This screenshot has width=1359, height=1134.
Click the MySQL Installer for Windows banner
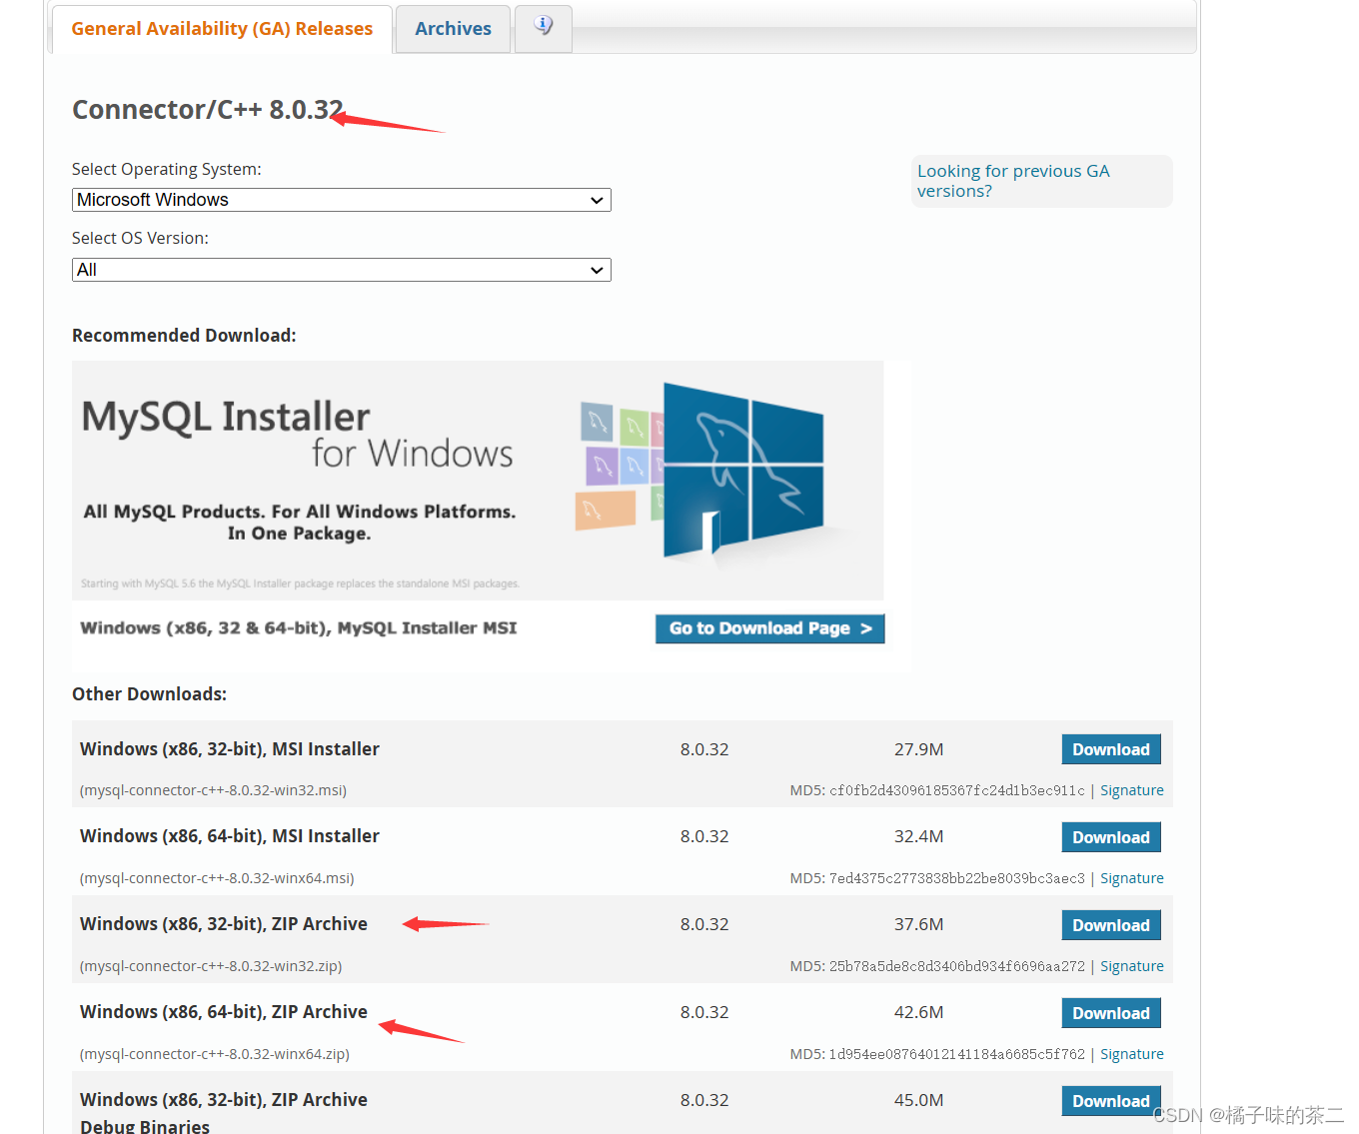[478, 481]
